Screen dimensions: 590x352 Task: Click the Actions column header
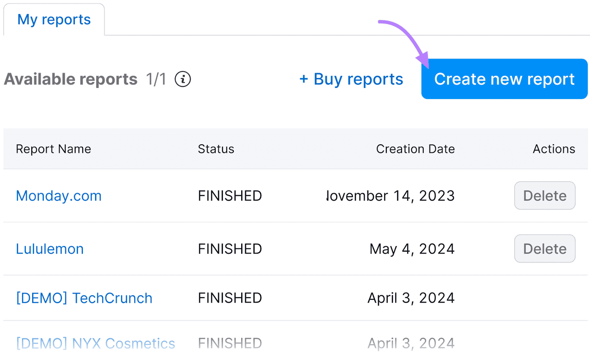[x=554, y=149]
